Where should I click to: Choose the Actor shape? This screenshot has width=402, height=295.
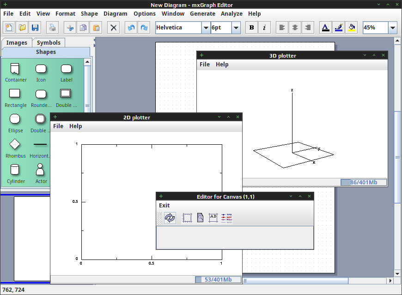[40, 170]
